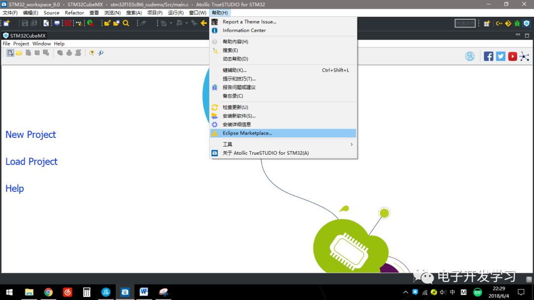This screenshot has height=300, width=534.
Task: Open the YouTube icon in CubeMX
Action: click(x=513, y=56)
